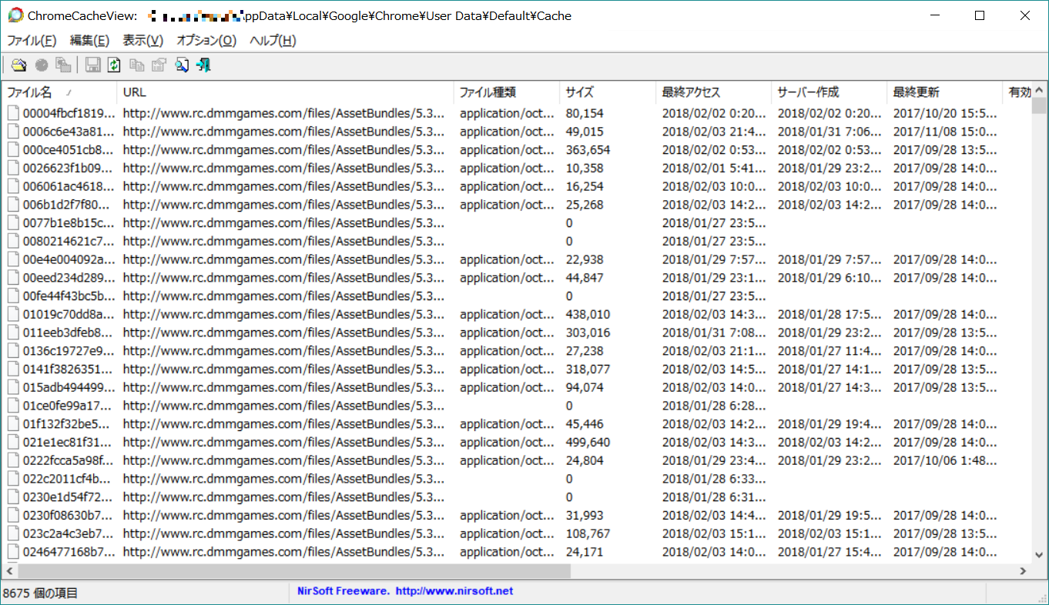The height and width of the screenshot is (605, 1049).
Task: Click the greyed-out properties toolbar icon
Action: (x=159, y=65)
